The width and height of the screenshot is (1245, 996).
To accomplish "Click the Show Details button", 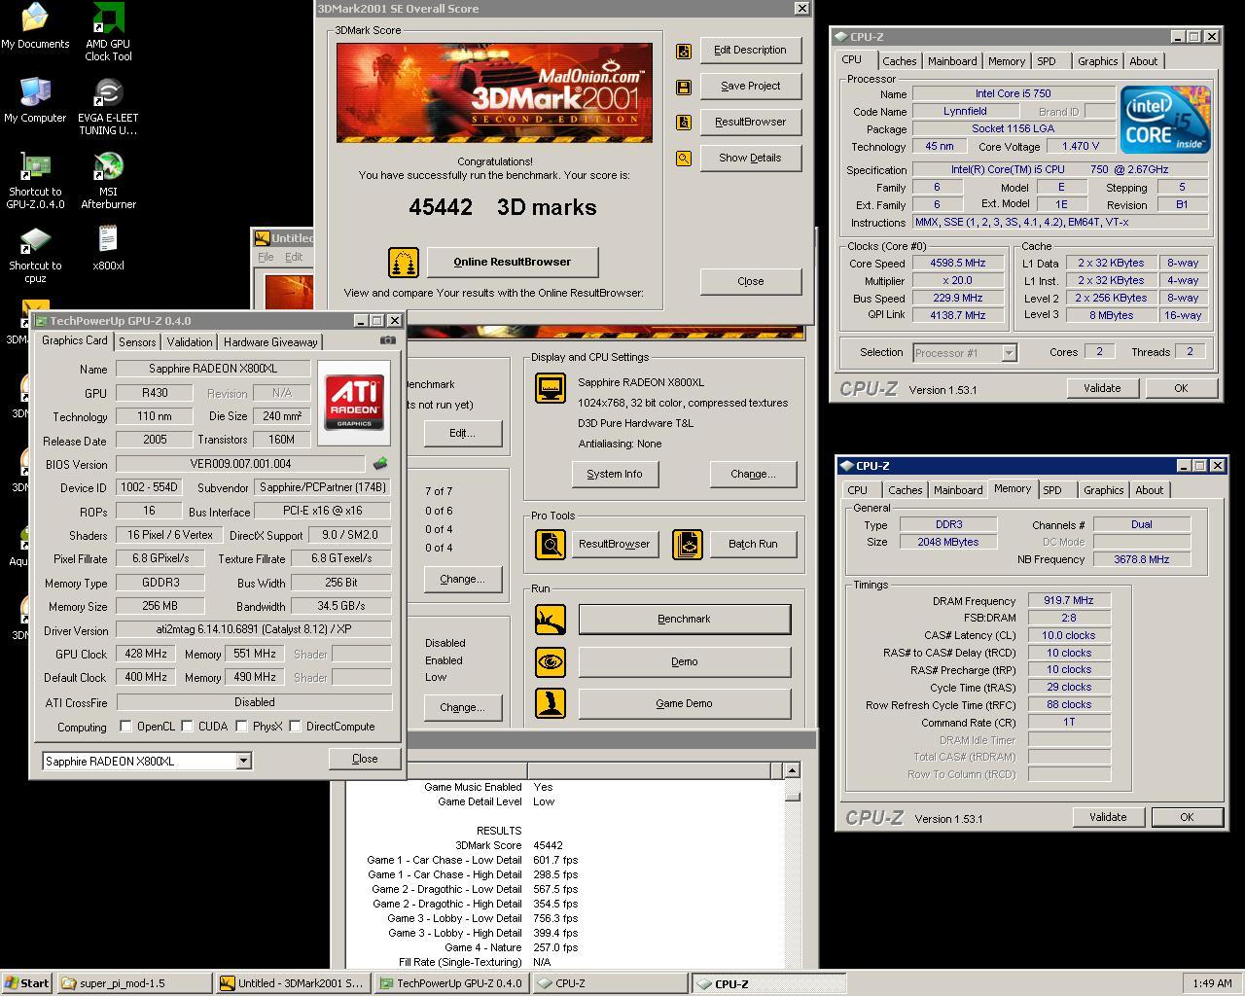I will [x=750, y=159].
